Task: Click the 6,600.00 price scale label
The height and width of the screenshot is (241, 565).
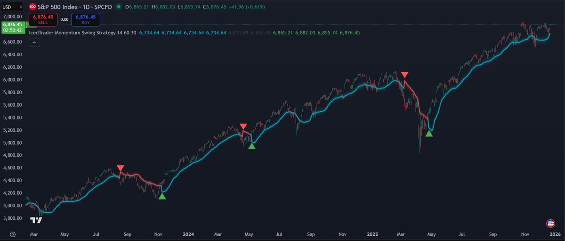Action: pos(12,42)
